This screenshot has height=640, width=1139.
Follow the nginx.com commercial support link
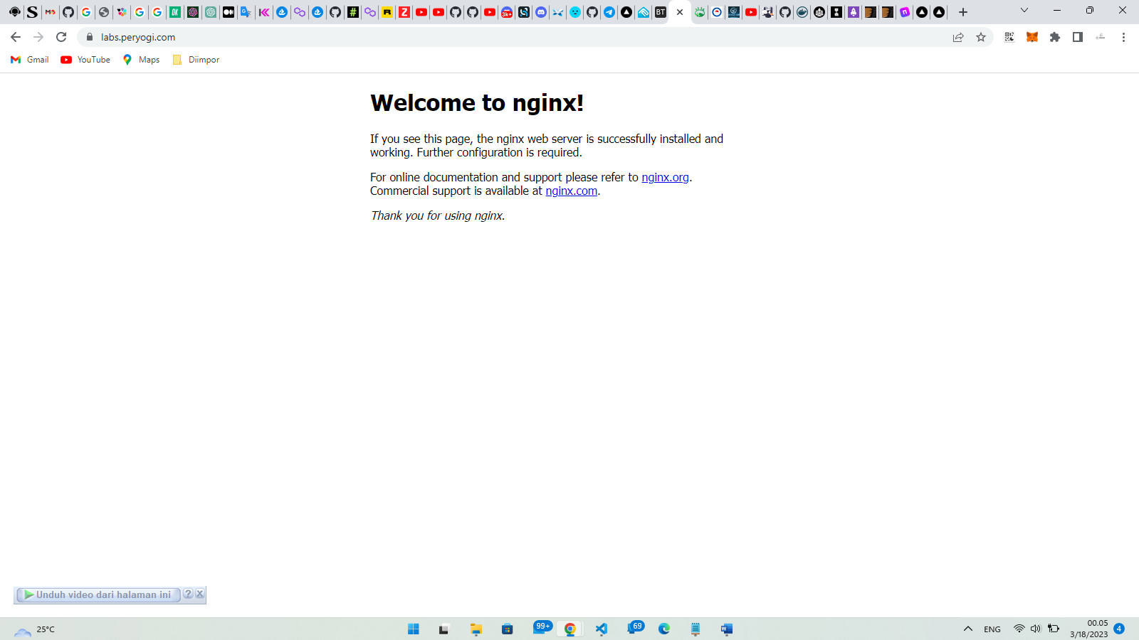[x=572, y=191]
